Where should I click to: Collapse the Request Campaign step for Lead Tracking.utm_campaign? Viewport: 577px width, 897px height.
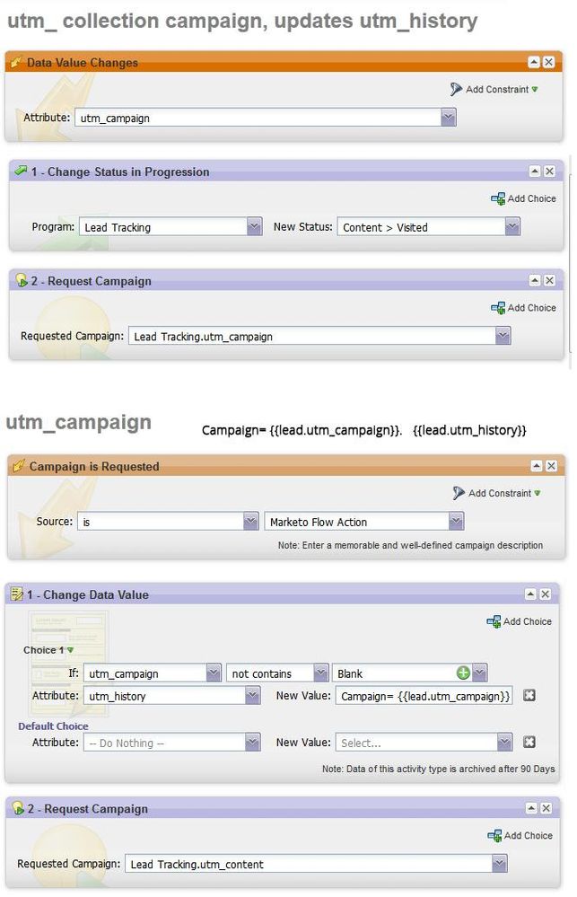click(535, 280)
